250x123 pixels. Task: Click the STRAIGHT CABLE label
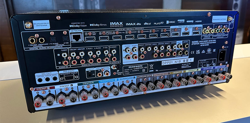69,73
